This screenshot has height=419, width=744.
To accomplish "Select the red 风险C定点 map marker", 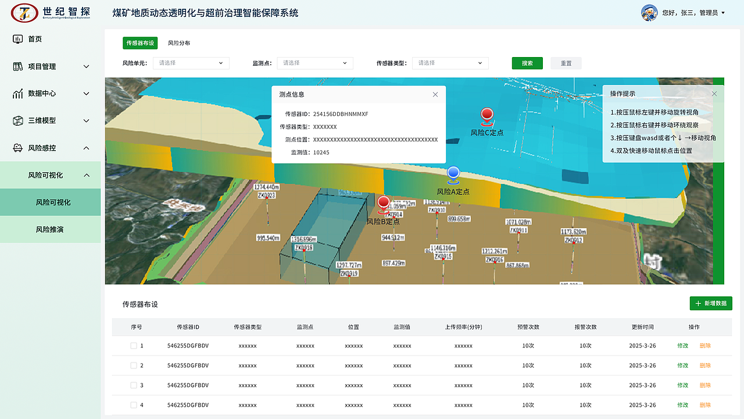I will tap(487, 115).
